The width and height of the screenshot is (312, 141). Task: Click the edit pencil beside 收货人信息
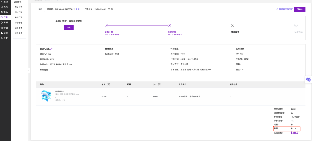[x=51, y=49]
